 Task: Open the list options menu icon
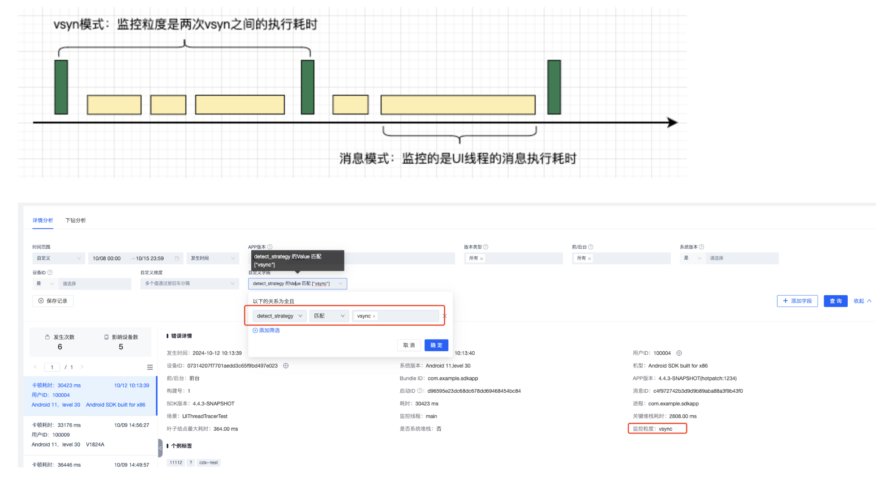coord(150,367)
